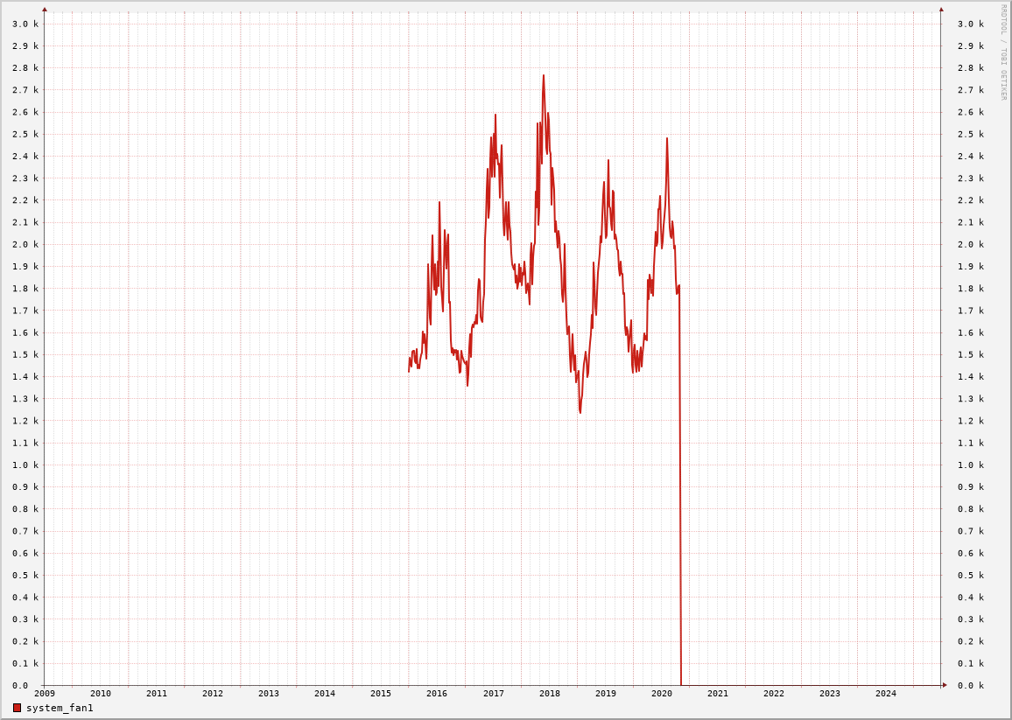Click the red arrow at x-axis right end

[945, 685]
